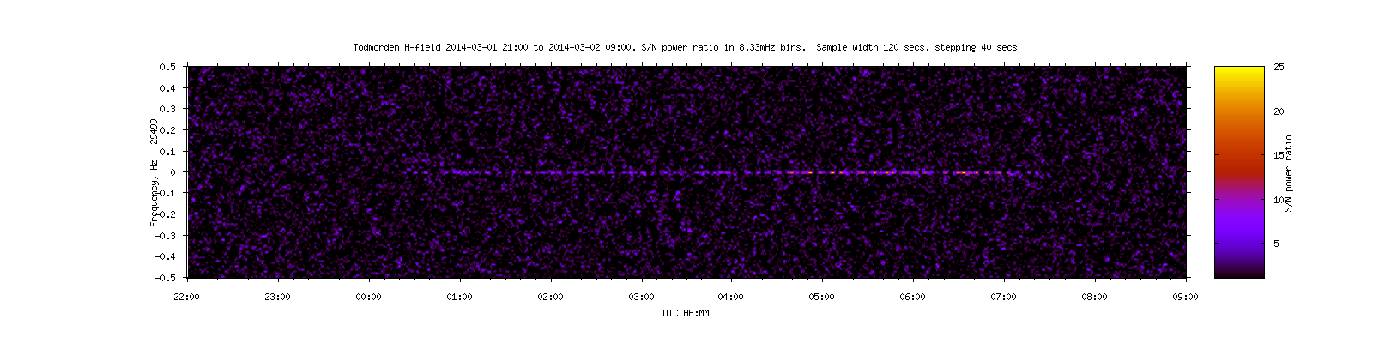Select the -0.5 frequency axis label
This screenshot has width=1373, height=343.
(166, 278)
